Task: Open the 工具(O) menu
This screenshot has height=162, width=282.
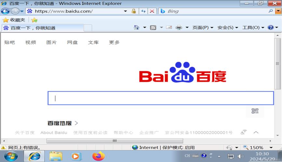Action: [253, 28]
